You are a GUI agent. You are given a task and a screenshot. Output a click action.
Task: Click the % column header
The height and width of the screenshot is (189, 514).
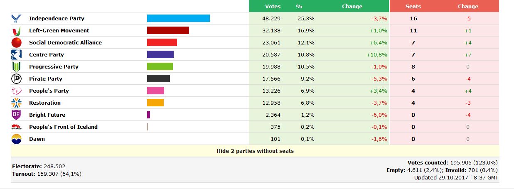[x=299, y=6]
